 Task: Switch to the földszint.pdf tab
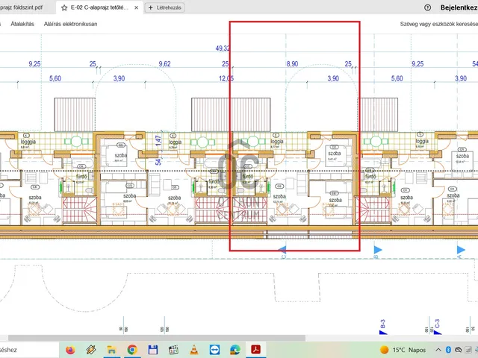[22, 7]
